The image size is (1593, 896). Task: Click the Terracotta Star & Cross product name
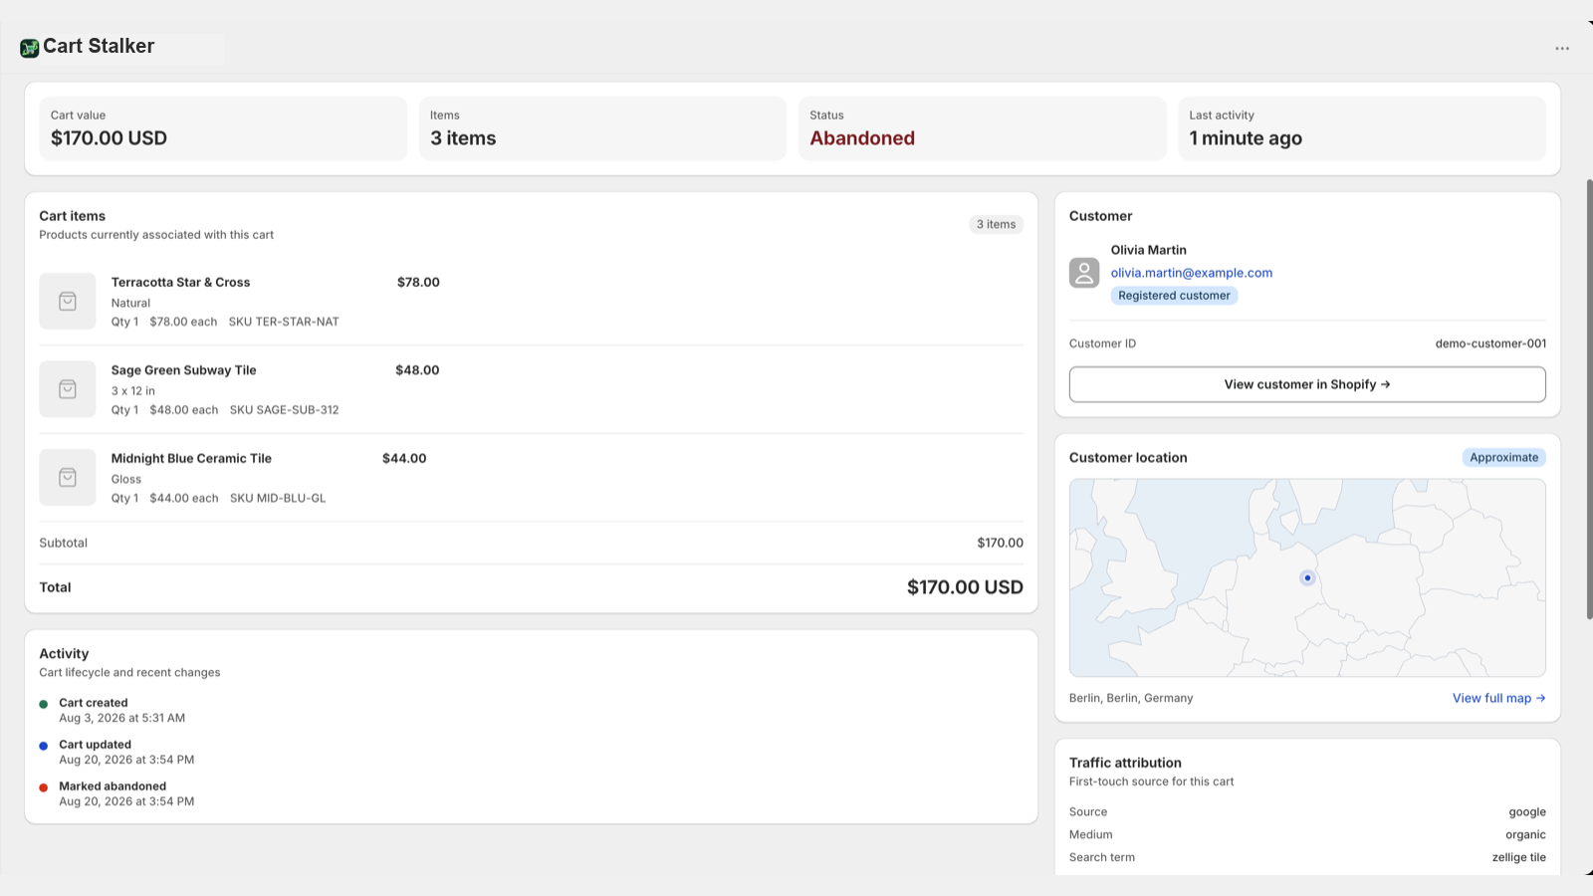tap(180, 283)
